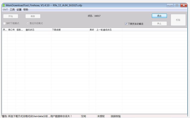Open the 设置 menu
Viewport: 190px width, 118px height.
pyautogui.click(x=19, y=10)
